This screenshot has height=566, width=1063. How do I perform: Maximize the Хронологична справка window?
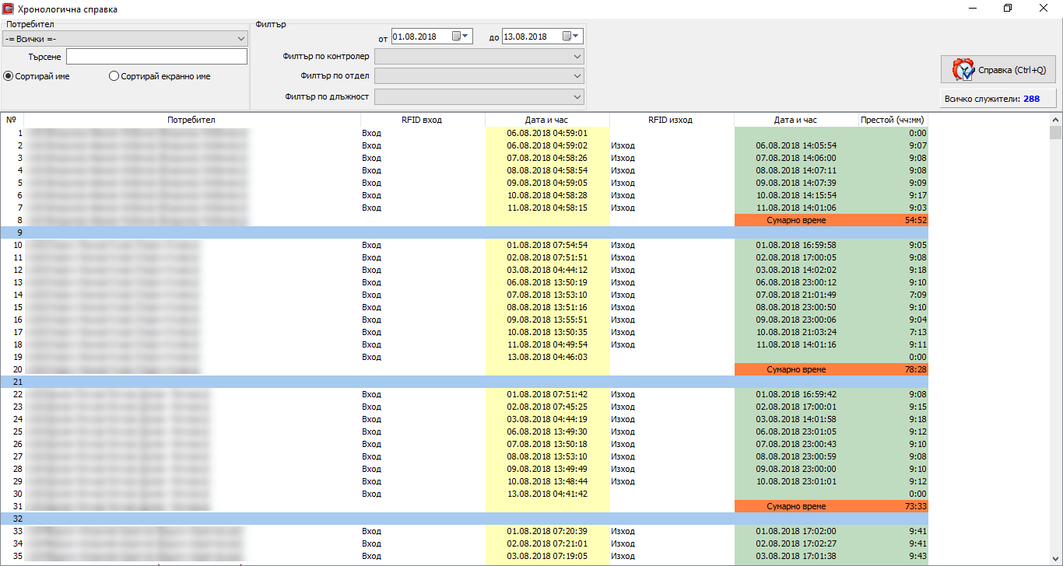click(1008, 9)
